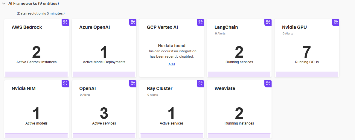Viewport: 355px width, 140px height.
Task: Click the Ray Cluster Active services label
Action: pyautogui.click(x=172, y=123)
